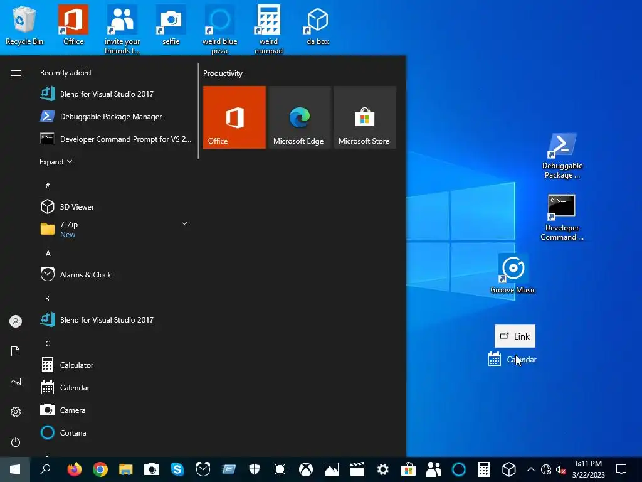Launch Alarms & Clock from app list
642x482 pixels.
(x=114, y=275)
